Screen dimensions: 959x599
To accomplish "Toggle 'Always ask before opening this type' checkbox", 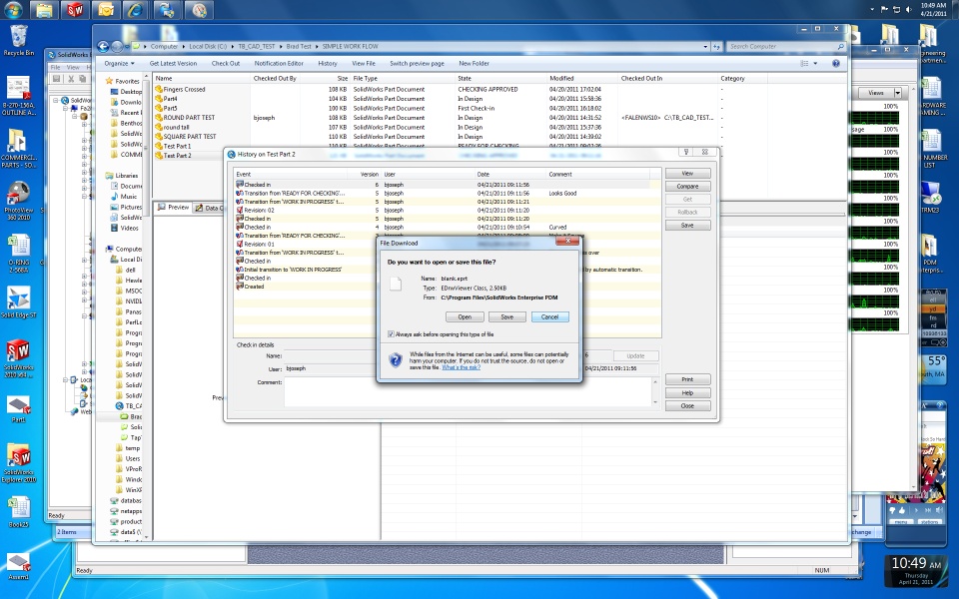I will click(x=391, y=334).
